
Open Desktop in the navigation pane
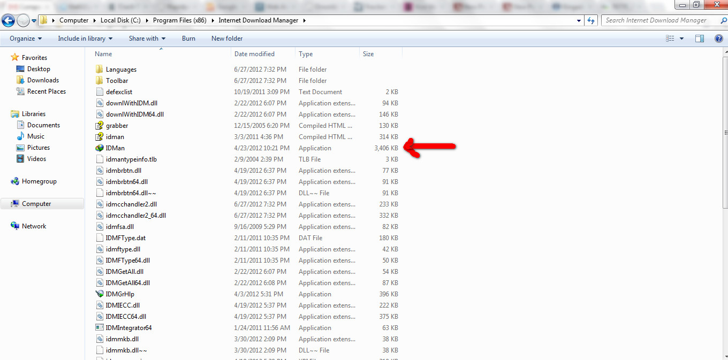pyautogui.click(x=39, y=69)
